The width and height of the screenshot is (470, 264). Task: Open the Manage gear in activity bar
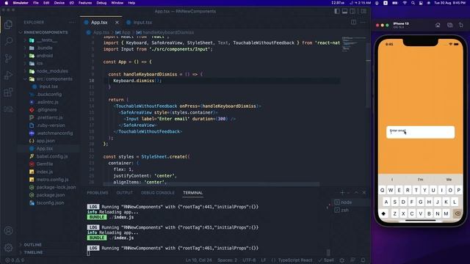coord(8,248)
